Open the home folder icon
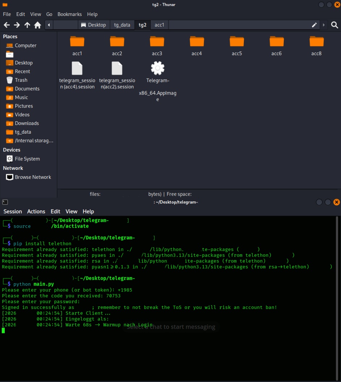Viewport: 341px width, 382px height. point(38,25)
